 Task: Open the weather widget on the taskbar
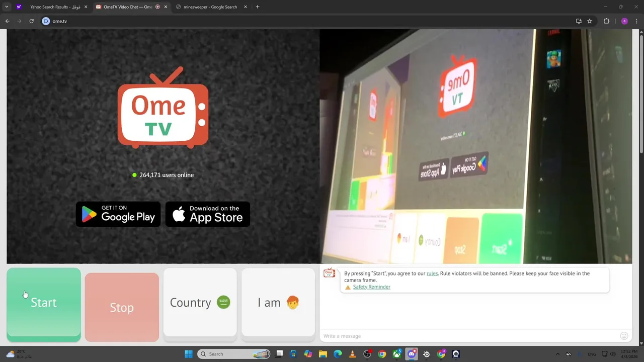[x=19, y=354]
